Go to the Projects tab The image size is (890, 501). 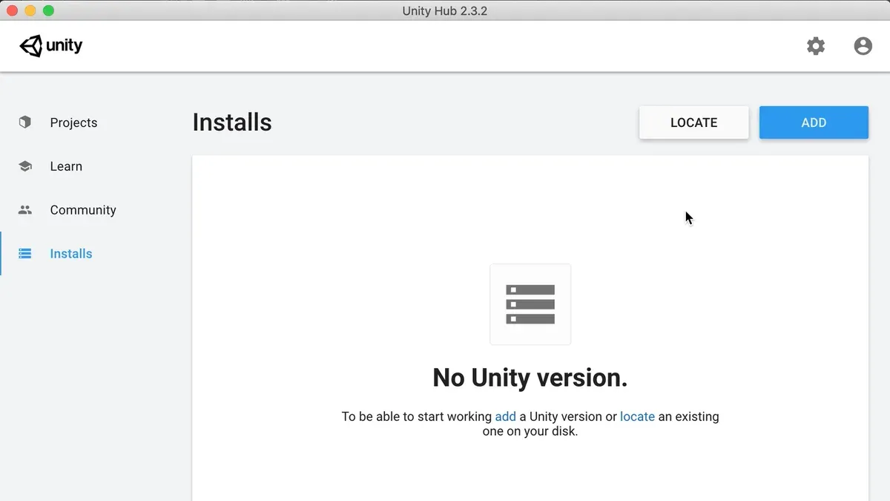73,122
